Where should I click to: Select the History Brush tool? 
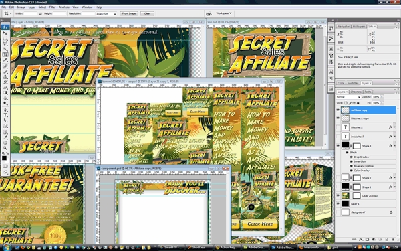[5, 82]
